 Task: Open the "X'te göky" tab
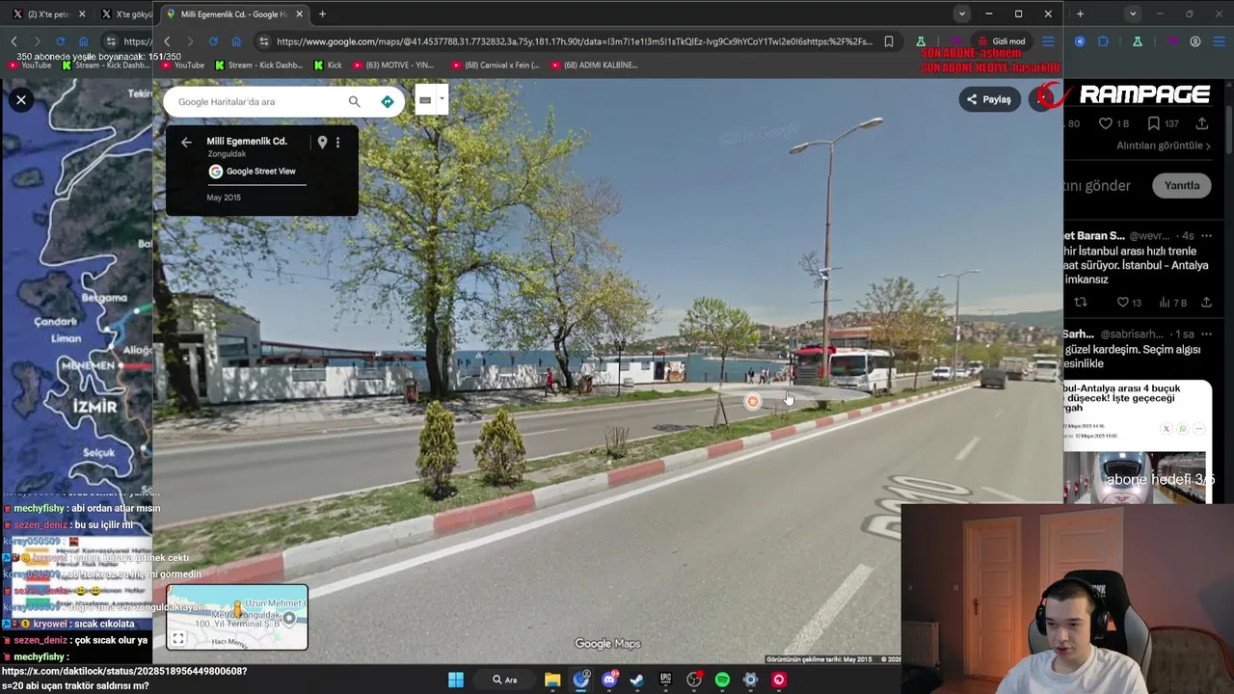(x=125, y=13)
